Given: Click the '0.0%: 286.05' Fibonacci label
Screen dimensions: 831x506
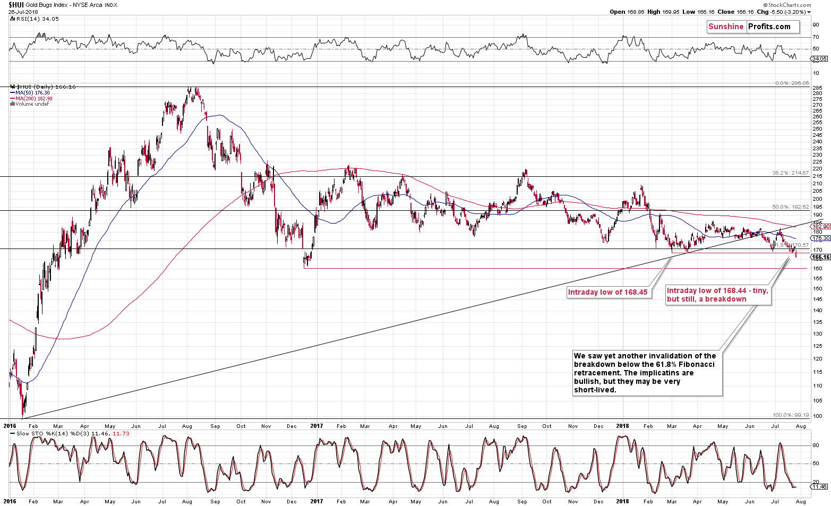Looking at the screenshot, I should [x=792, y=83].
